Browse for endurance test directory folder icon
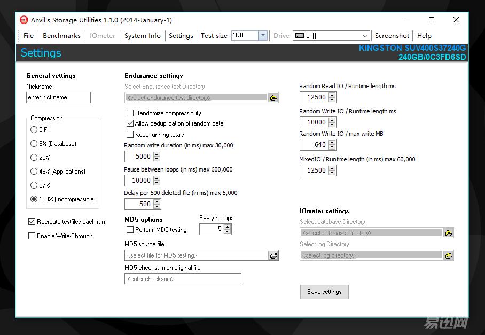Screen dimensions: 485x335 pos(273,98)
